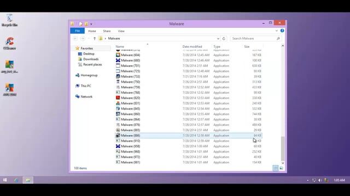The image size is (350, 196).
Task: Click the blue icon of Malware (958)
Action: coord(118,146)
